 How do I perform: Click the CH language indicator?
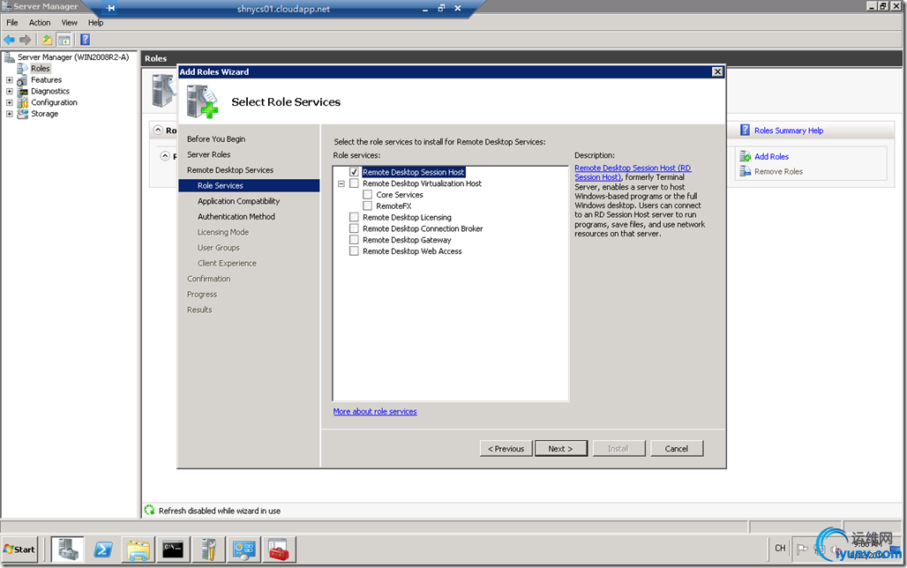point(780,548)
